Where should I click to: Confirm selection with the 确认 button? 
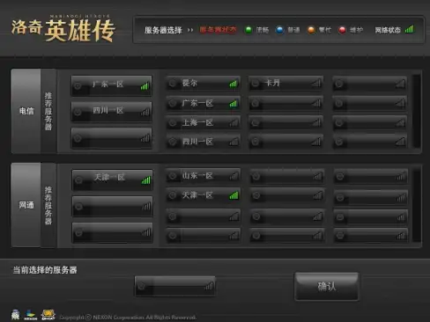(x=327, y=286)
